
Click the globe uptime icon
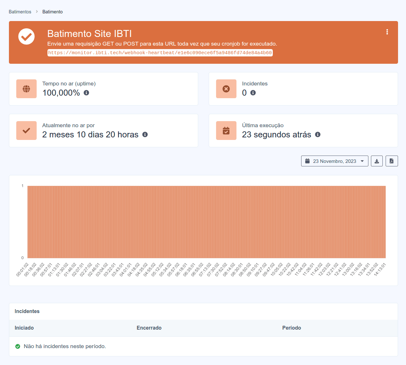pyautogui.click(x=26, y=89)
